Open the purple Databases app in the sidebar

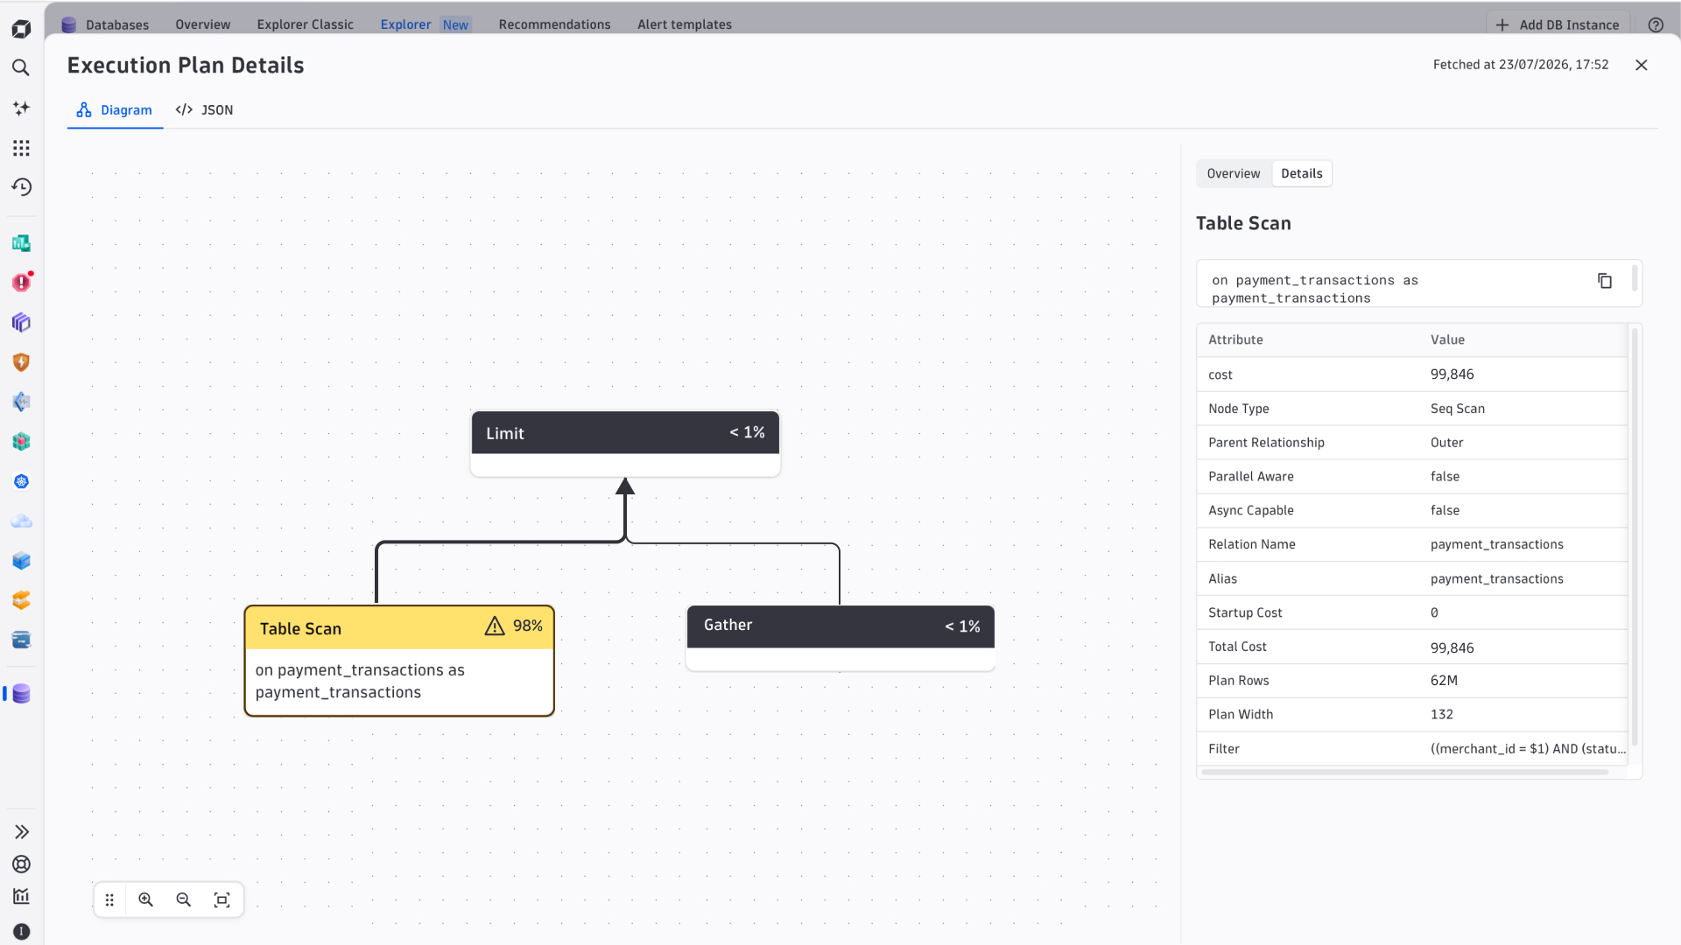pyautogui.click(x=21, y=694)
